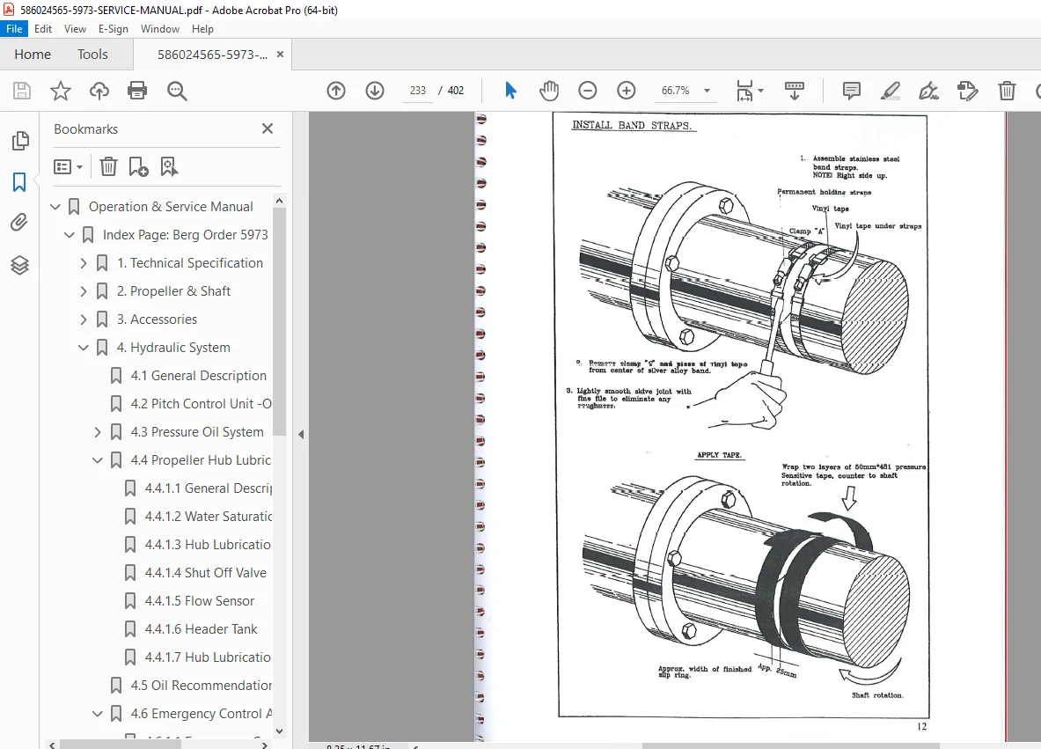
Task: Go to previous page arrow
Action: (x=336, y=91)
